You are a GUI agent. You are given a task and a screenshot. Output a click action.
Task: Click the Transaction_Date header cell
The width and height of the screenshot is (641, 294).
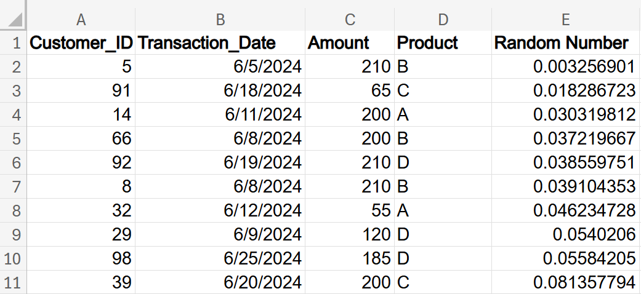pos(220,43)
